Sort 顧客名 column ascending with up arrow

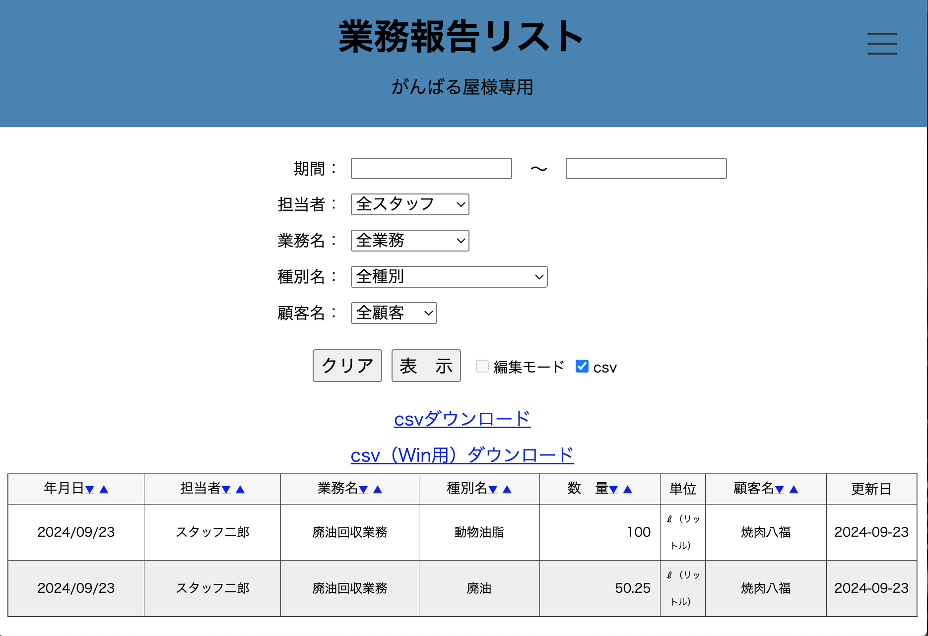794,490
